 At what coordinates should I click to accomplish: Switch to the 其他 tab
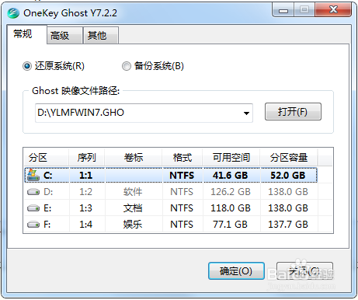click(101, 35)
